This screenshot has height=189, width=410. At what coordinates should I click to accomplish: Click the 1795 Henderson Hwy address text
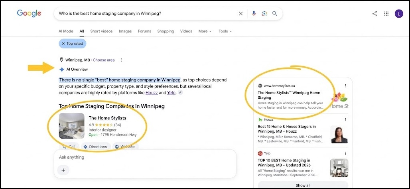pyautogui.click(x=119, y=135)
